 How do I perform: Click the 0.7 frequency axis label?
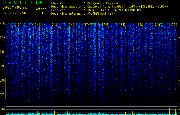pos(2,95)
